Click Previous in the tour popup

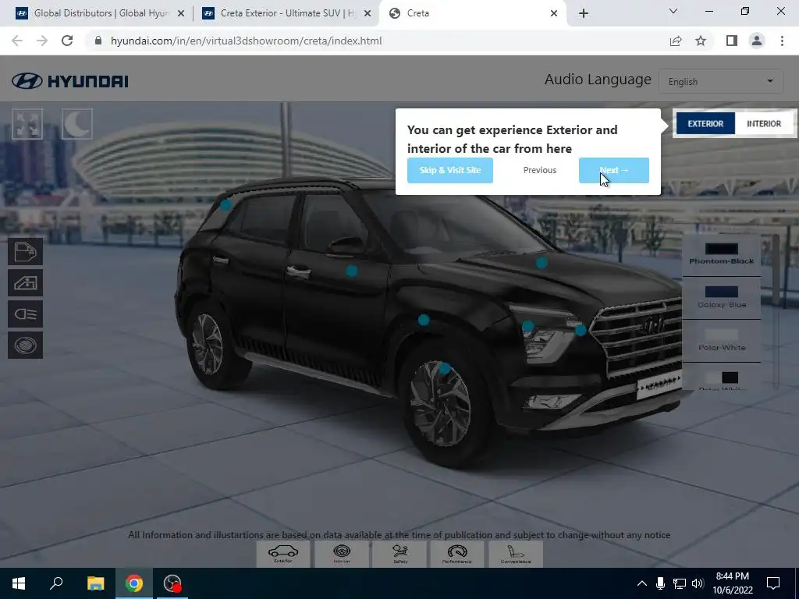[540, 170]
